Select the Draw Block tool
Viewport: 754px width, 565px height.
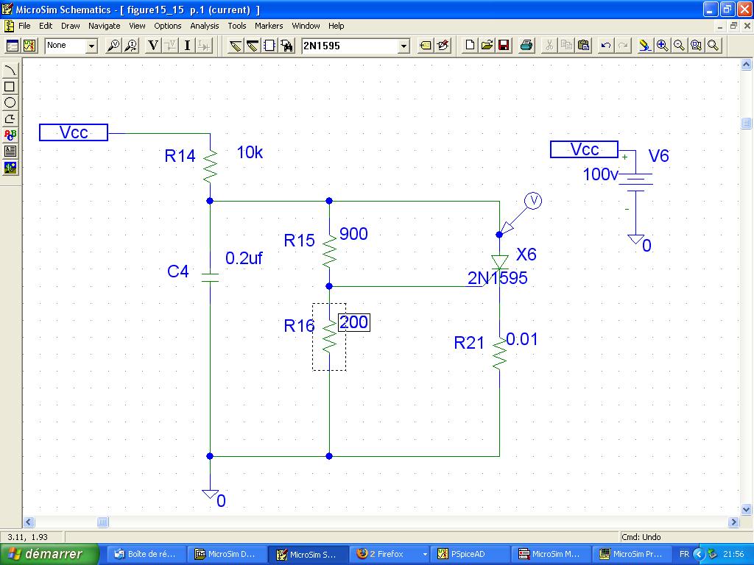click(269, 46)
